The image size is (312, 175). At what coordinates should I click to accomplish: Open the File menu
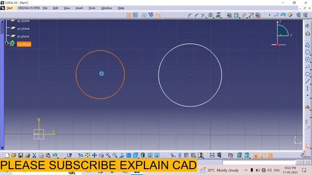[45, 8]
